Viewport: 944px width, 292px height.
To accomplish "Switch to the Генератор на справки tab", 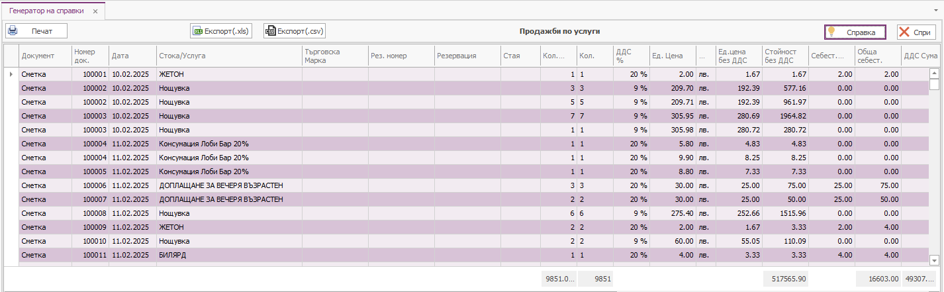I will [48, 12].
